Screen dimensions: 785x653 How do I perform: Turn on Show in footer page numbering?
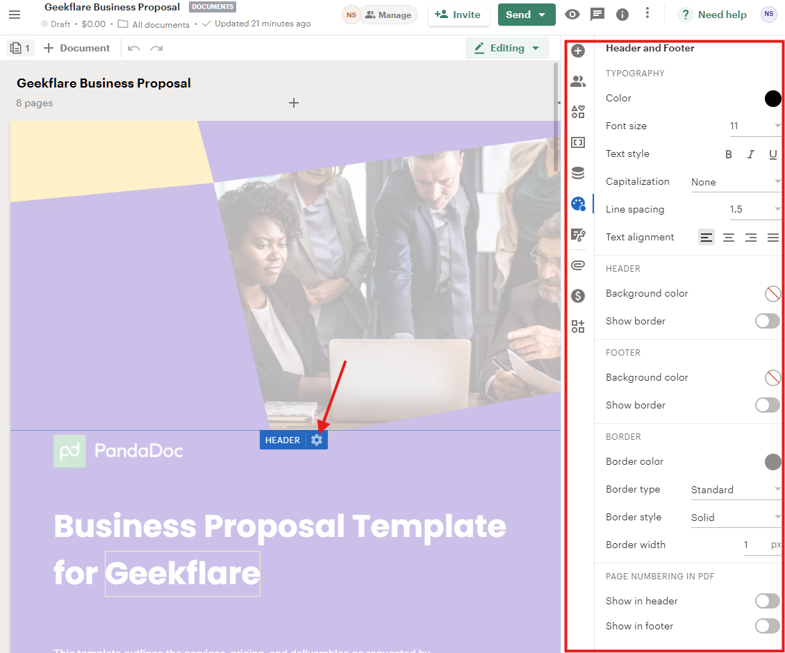coord(768,626)
